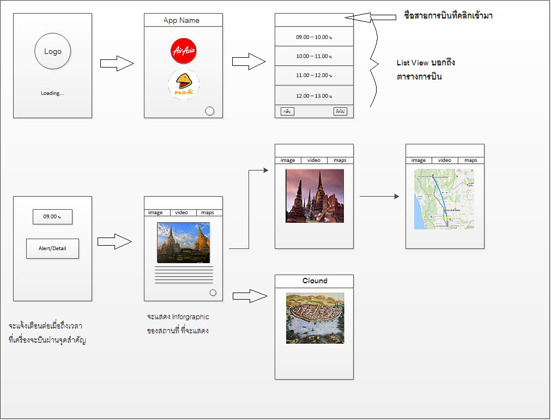
Task: Open the Thailand flight route map image
Action: point(444,199)
